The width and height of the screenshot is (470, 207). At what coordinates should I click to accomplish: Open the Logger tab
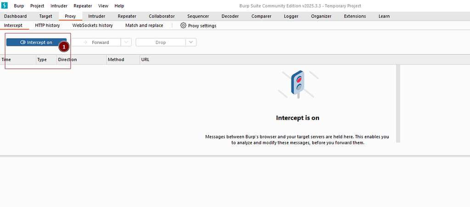tap(291, 16)
